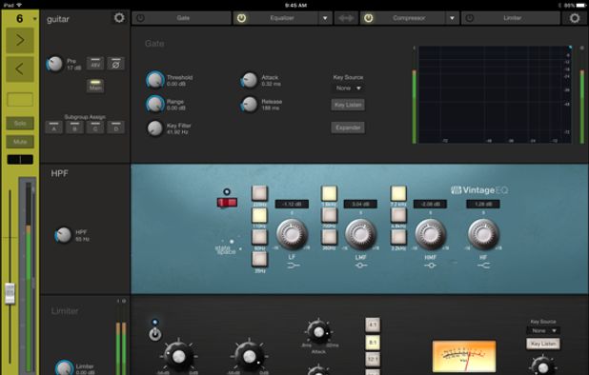This screenshot has width=589, height=375.
Task: Toggle channel Mute
Action: [x=20, y=142]
